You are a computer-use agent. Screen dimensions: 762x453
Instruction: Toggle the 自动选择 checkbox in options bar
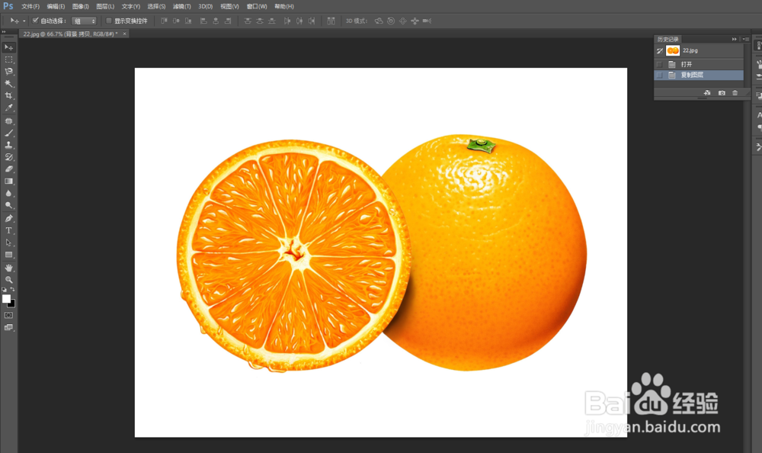click(x=35, y=21)
